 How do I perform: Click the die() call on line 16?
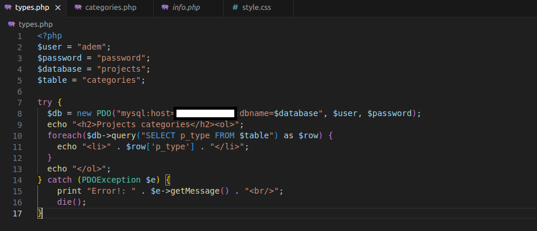point(70,202)
